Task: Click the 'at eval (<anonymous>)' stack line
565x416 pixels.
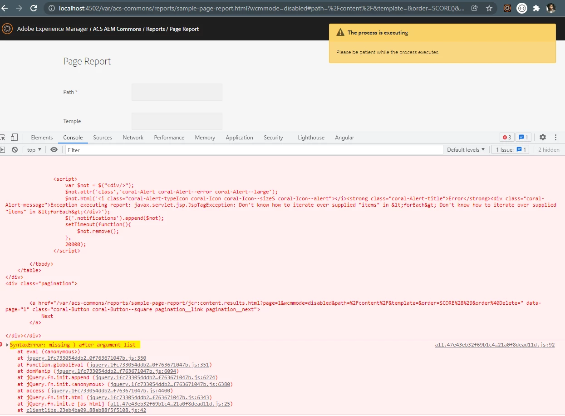Action: point(49,352)
